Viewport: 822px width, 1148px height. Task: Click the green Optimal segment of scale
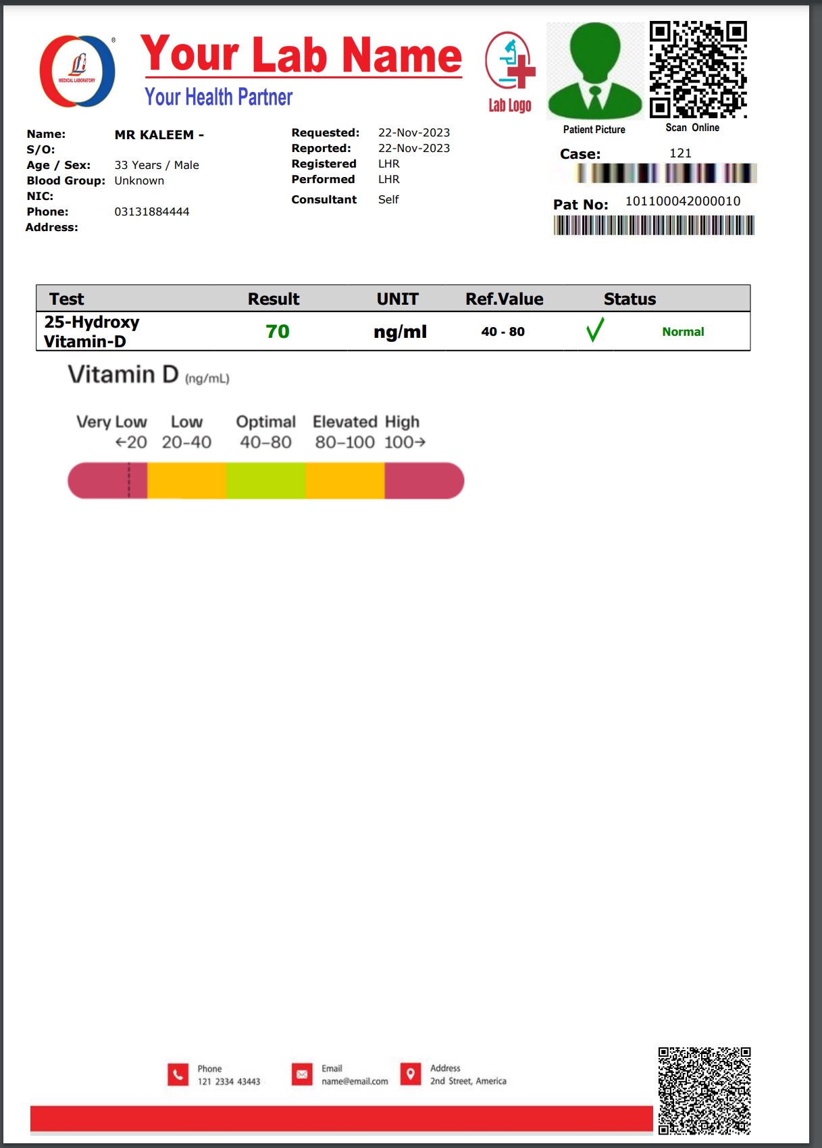(265, 480)
